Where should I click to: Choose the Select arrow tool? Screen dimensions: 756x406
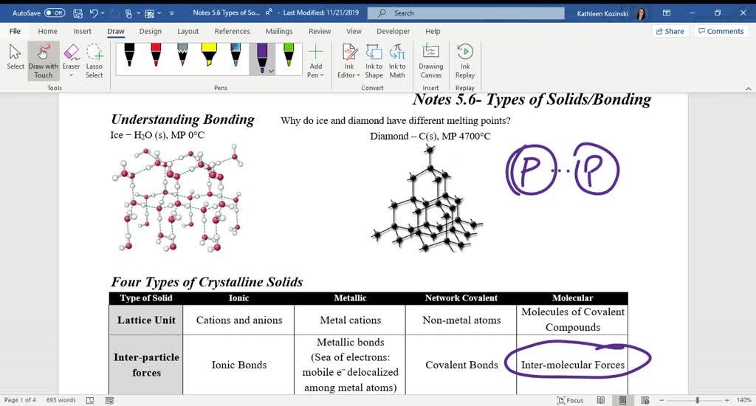16,58
